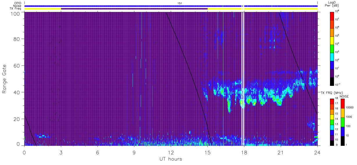Click Range Gate tick label 60
Image resolution: width=357 pixels, height=165 pixels.
(17, 65)
